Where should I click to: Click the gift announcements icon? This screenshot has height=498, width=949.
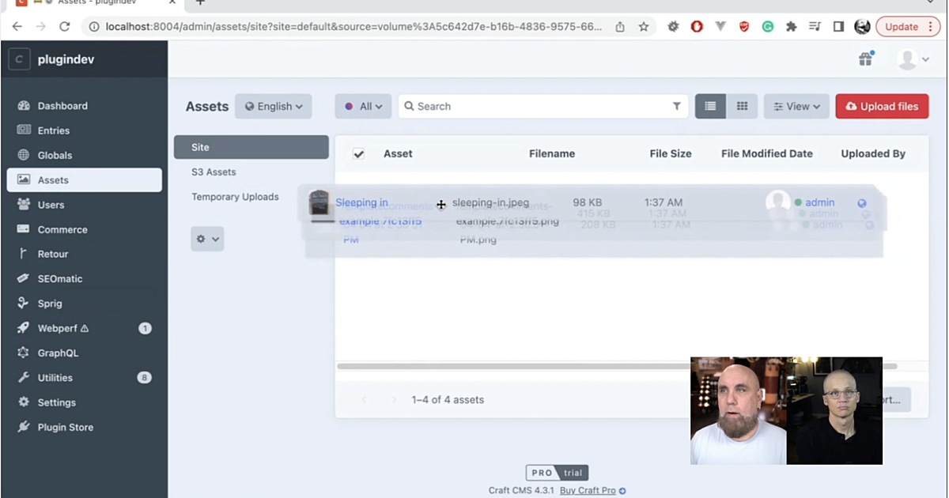[866, 59]
